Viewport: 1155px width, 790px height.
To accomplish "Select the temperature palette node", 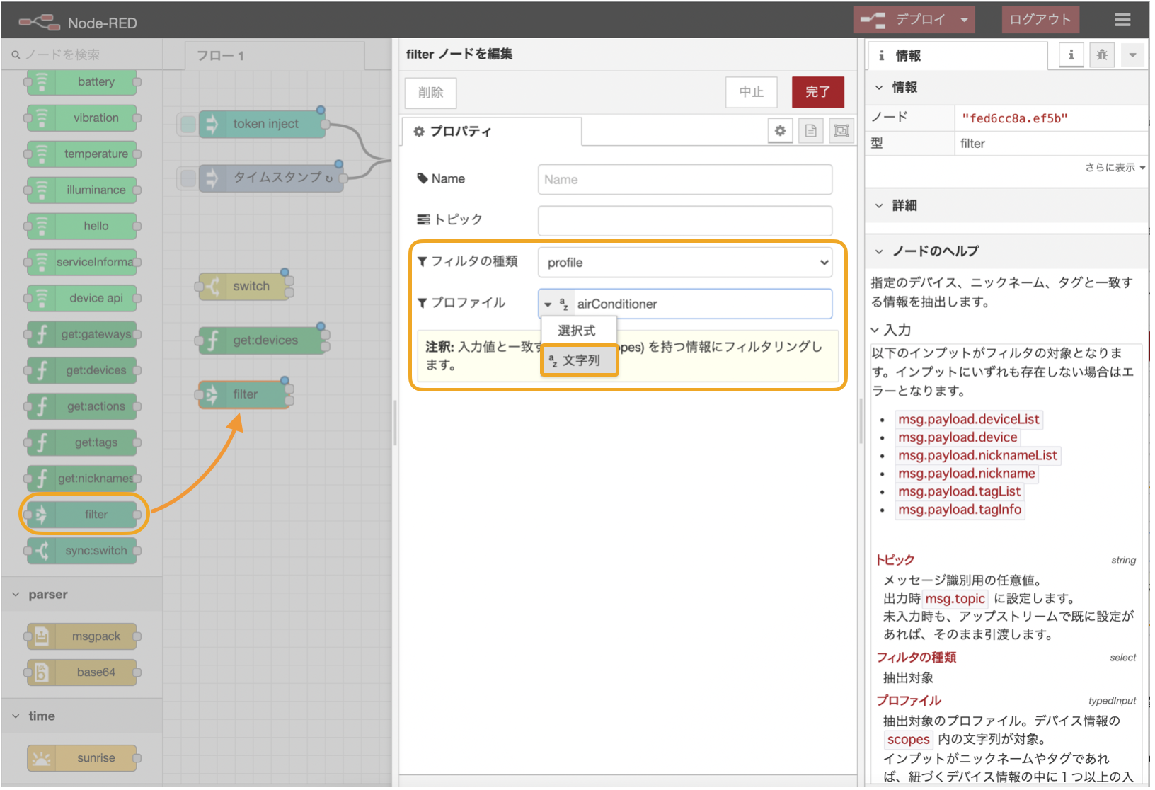I will point(83,154).
